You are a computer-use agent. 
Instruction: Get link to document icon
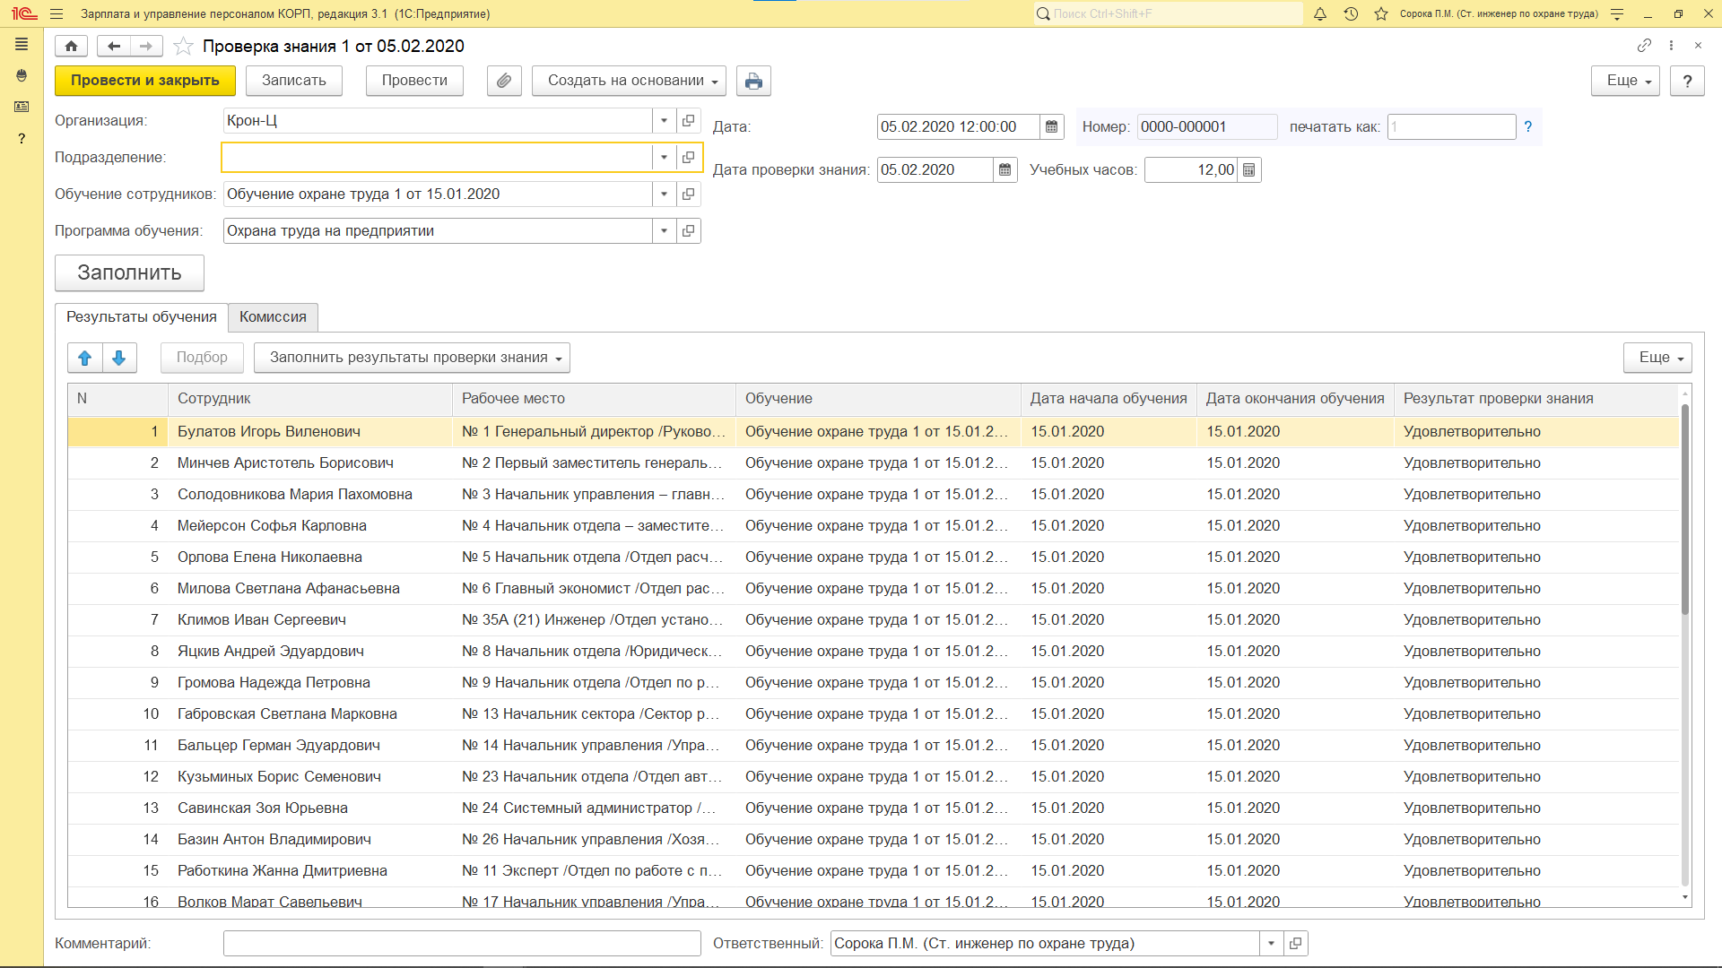1643,45
